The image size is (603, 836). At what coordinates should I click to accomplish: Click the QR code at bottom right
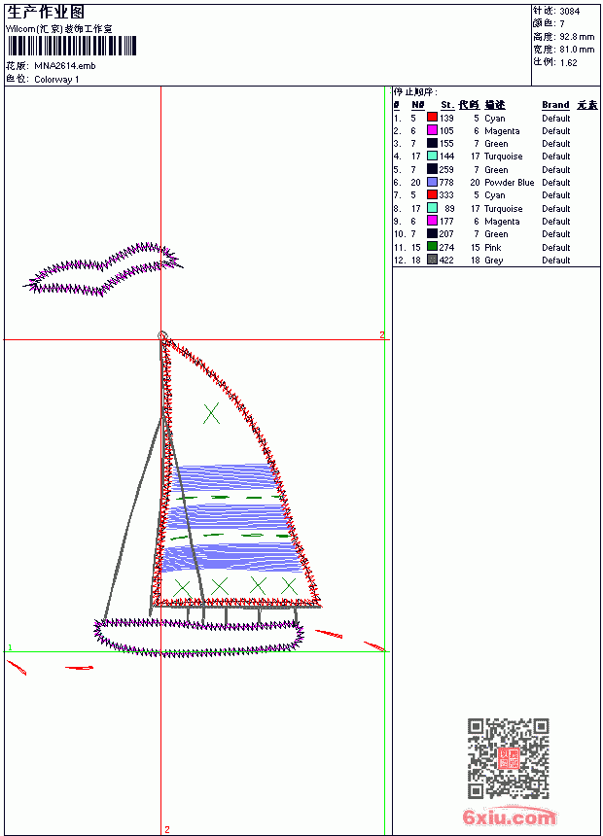click(509, 758)
